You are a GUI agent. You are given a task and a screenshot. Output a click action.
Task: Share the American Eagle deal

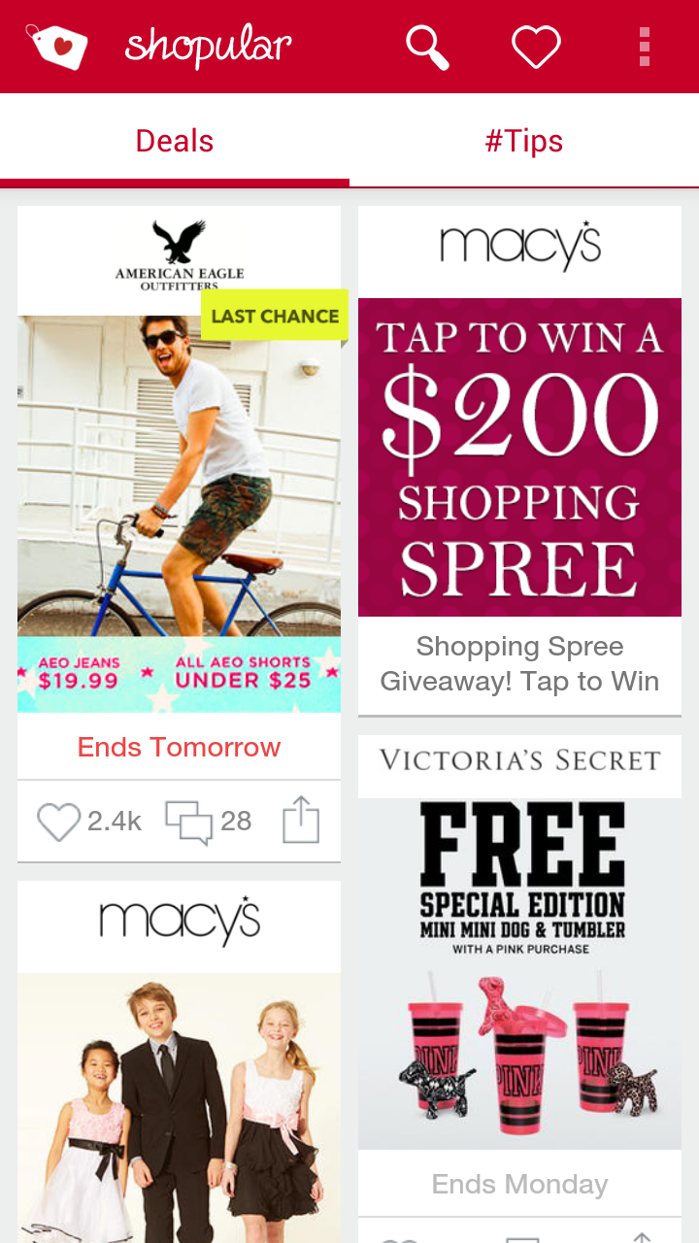tap(301, 821)
